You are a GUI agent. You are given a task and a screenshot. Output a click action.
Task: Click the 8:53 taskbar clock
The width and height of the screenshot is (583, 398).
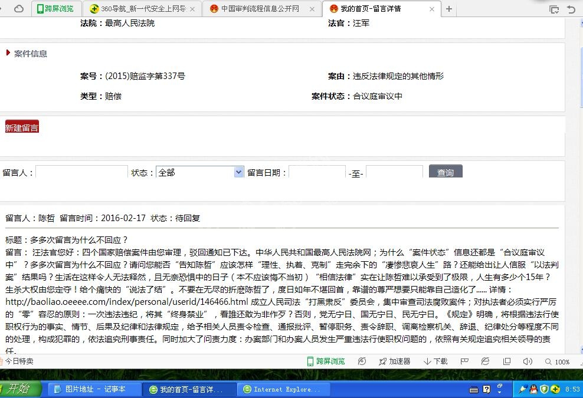point(572,389)
